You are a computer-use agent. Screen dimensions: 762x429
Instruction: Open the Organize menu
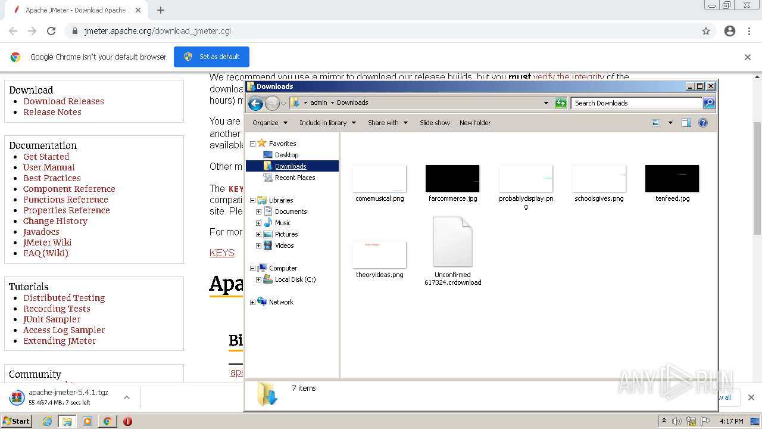270,123
